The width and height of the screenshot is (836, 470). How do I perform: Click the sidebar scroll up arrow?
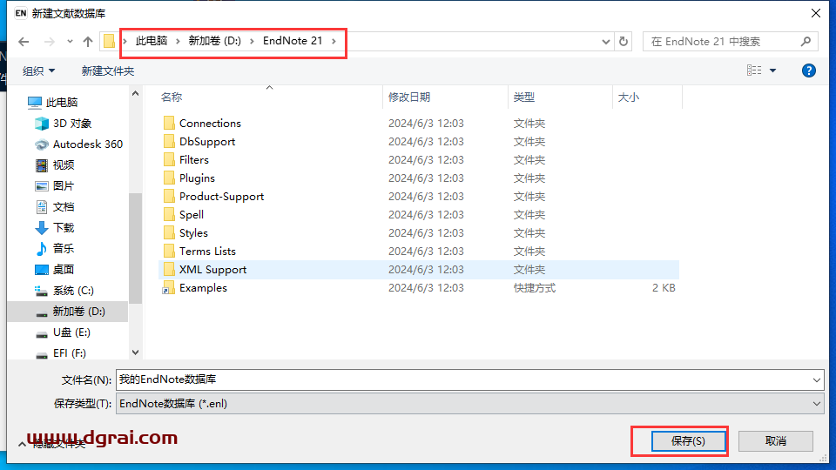pyautogui.click(x=136, y=93)
